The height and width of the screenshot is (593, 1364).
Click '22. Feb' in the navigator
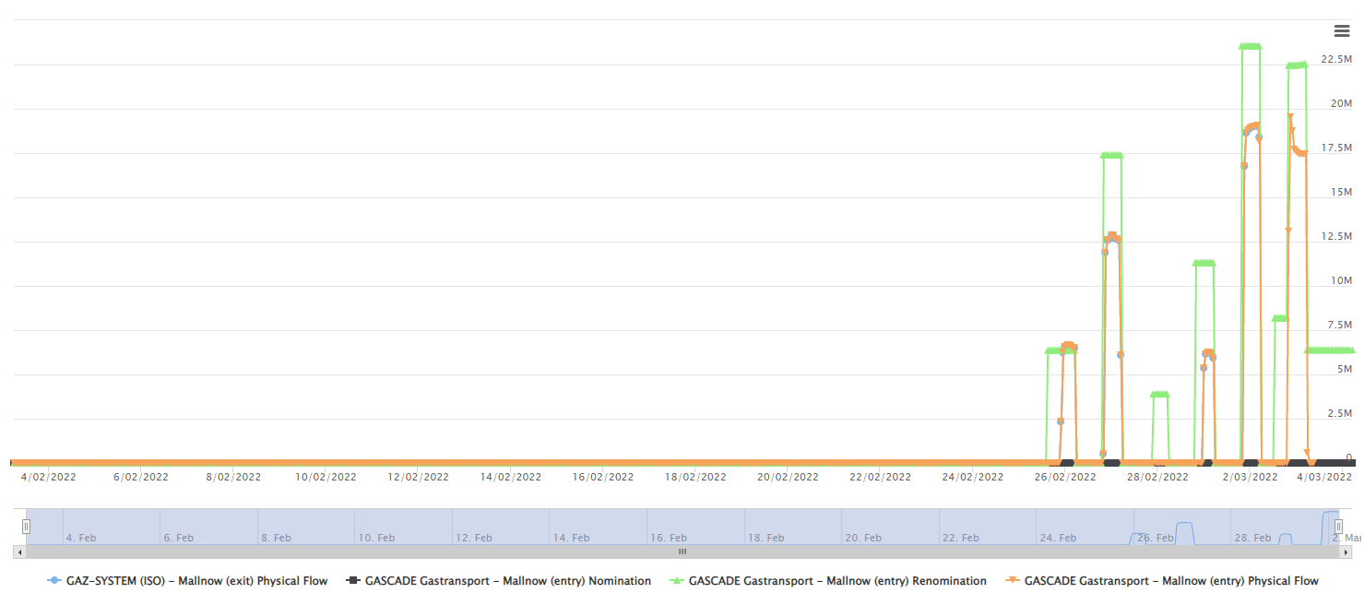[x=960, y=538]
